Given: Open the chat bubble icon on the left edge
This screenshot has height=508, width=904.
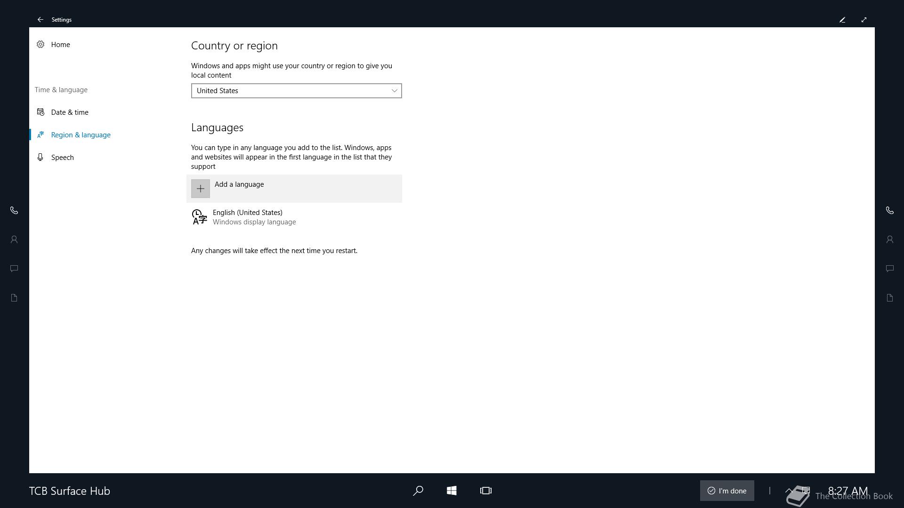Looking at the screenshot, I should click(x=14, y=269).
